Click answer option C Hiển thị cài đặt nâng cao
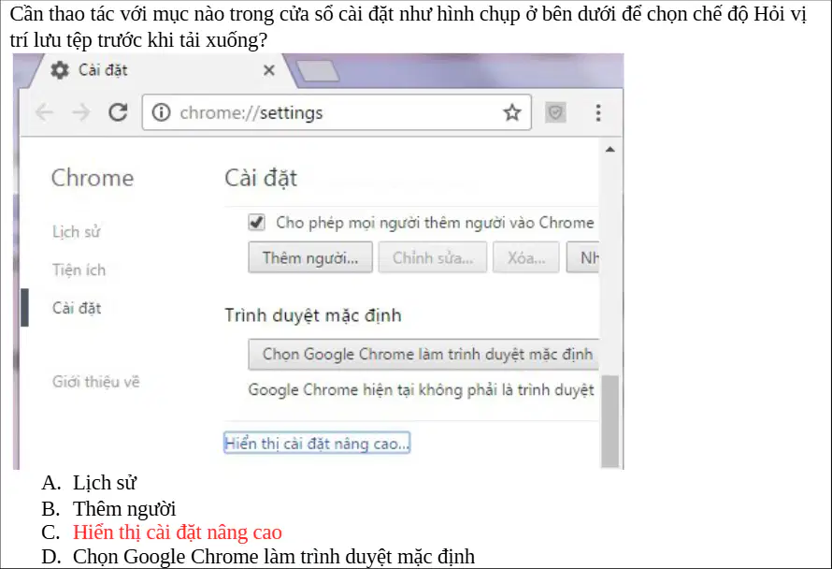This screenshot has width=832, height=569. (178, 533)
